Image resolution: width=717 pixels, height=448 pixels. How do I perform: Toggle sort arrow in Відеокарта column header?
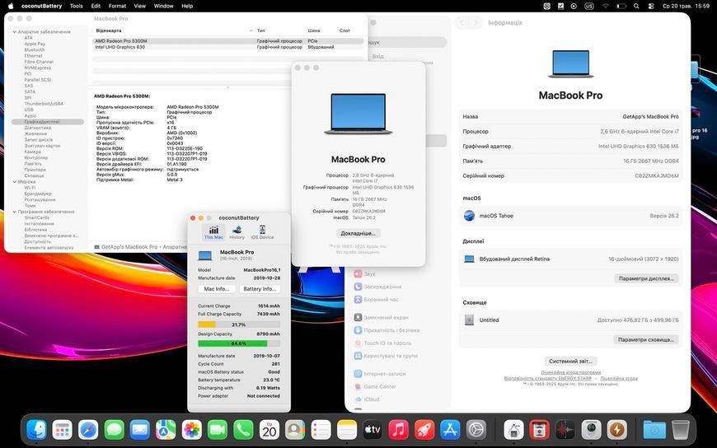click(x=251, y=30)
